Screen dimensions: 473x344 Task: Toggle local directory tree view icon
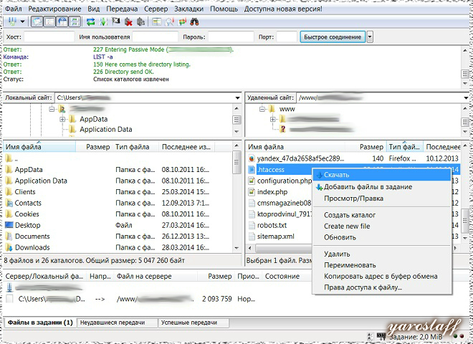[x=48, y=22]
